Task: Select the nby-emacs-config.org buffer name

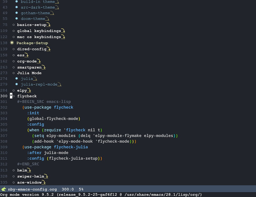Action: [x=32, y=189]
